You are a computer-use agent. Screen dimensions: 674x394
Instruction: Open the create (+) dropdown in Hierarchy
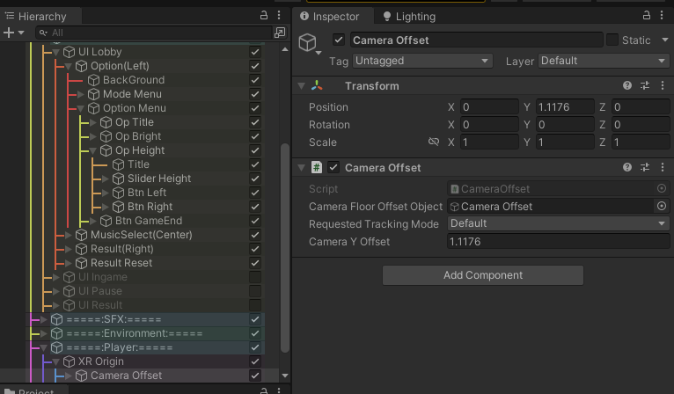(14, 33)
